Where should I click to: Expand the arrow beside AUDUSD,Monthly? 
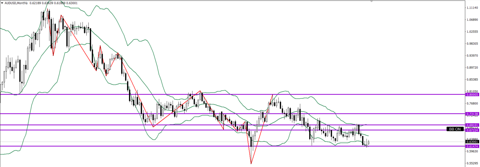point(2,3)
